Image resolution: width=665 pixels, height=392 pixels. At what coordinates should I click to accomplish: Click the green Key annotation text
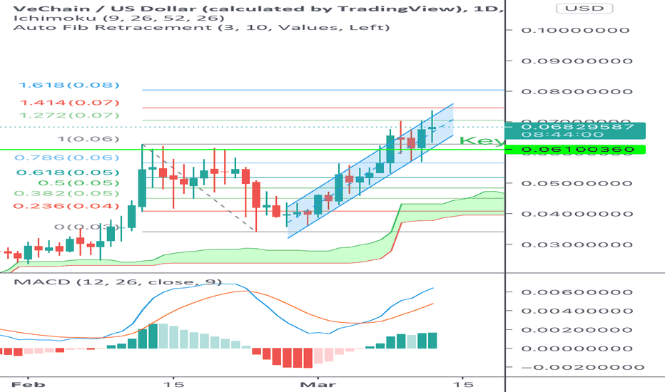(482, 140)
